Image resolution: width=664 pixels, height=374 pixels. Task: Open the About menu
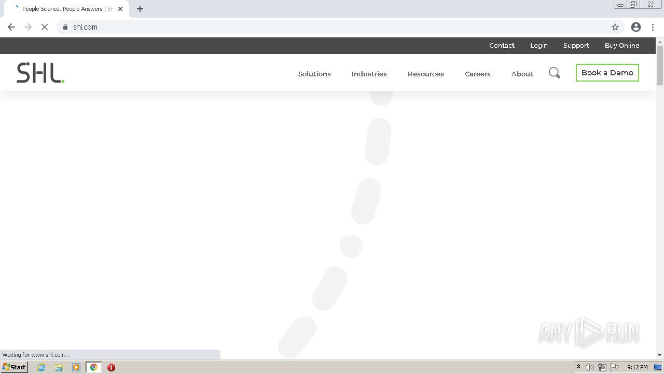(x=522, y=74)
